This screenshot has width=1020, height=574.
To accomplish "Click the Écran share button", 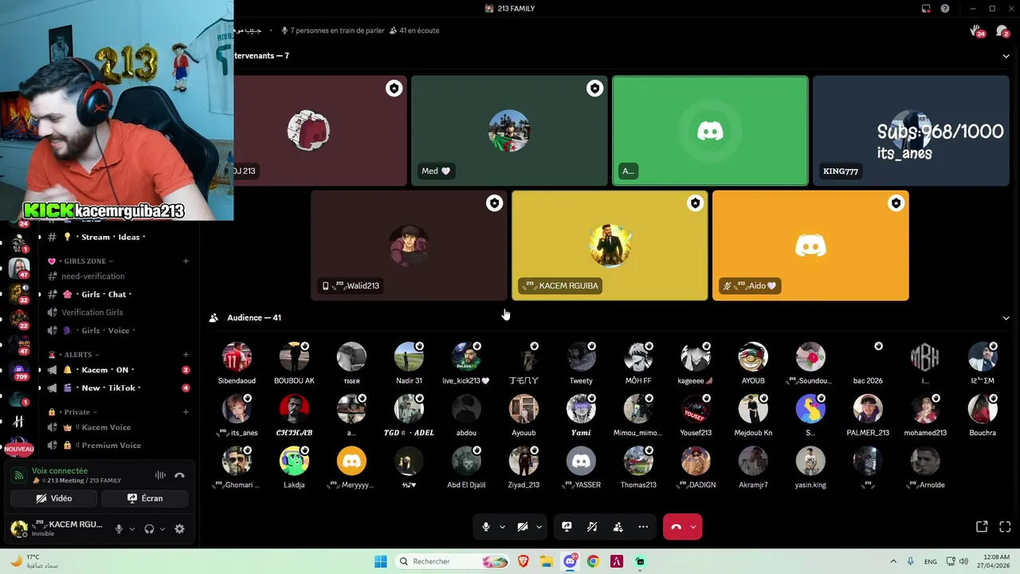I will pyautogui.click(x=145, y=498).
